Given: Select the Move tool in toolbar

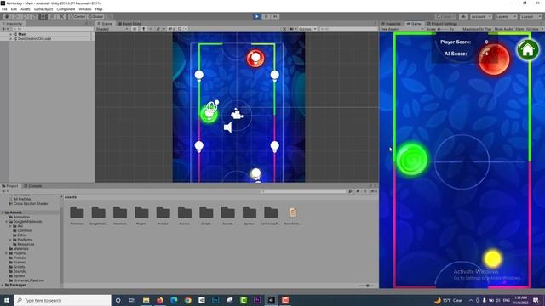Looking at the screenshot, I should (15, 16).
